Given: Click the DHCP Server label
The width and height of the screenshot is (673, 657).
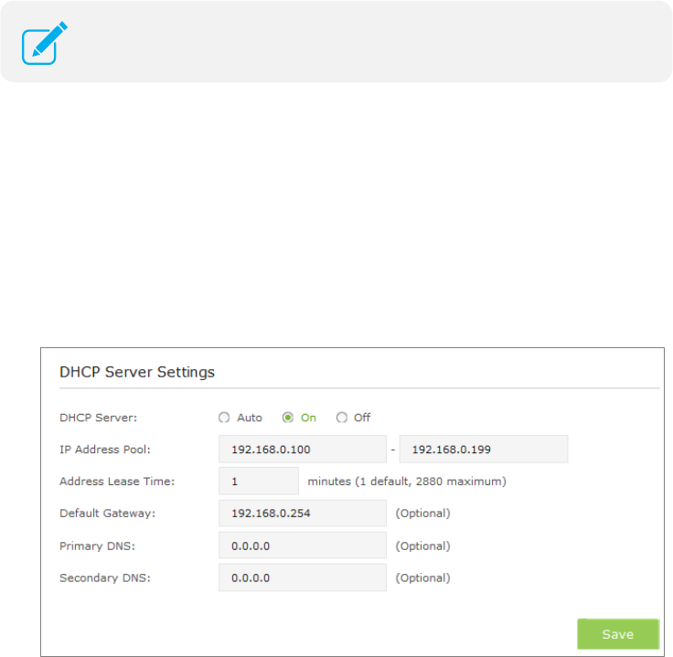Looking at the screenshot, I should [x=98, y=418].
